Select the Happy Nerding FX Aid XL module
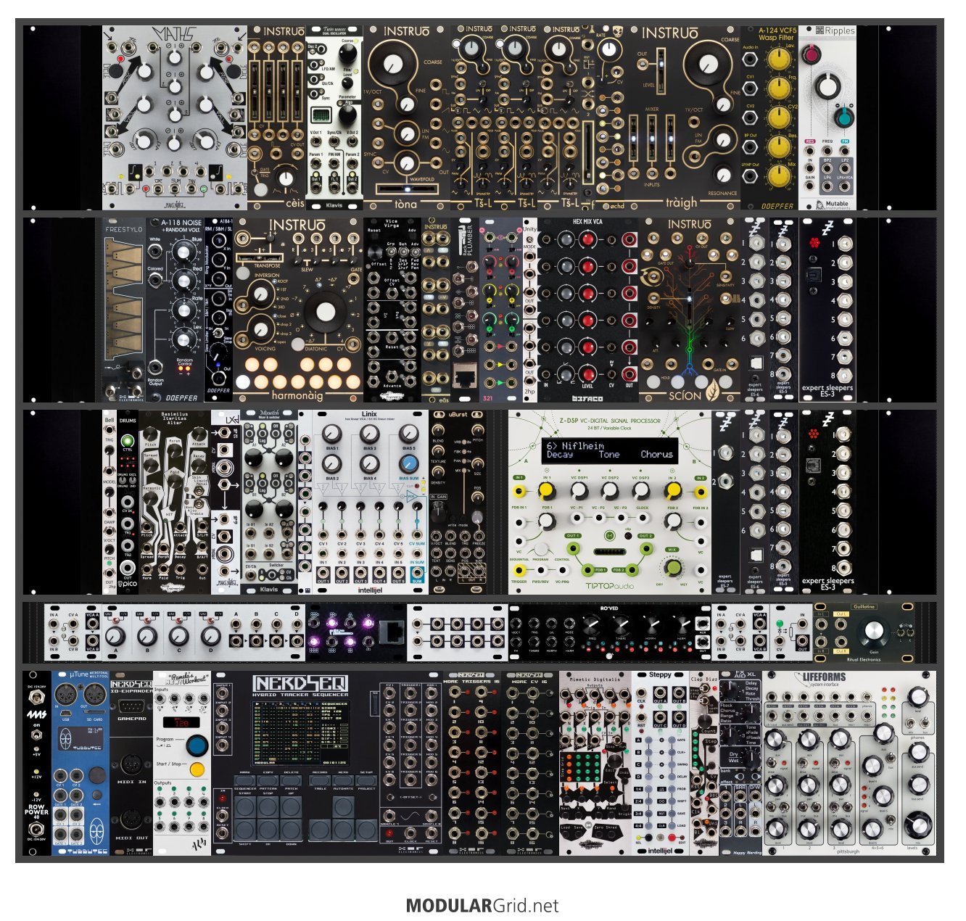966x921 pixels. coord(740,763)
